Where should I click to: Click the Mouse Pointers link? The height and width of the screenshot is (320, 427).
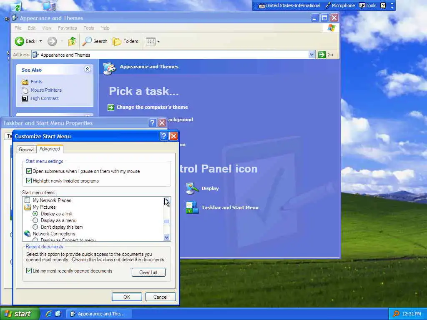coord(46,90)
